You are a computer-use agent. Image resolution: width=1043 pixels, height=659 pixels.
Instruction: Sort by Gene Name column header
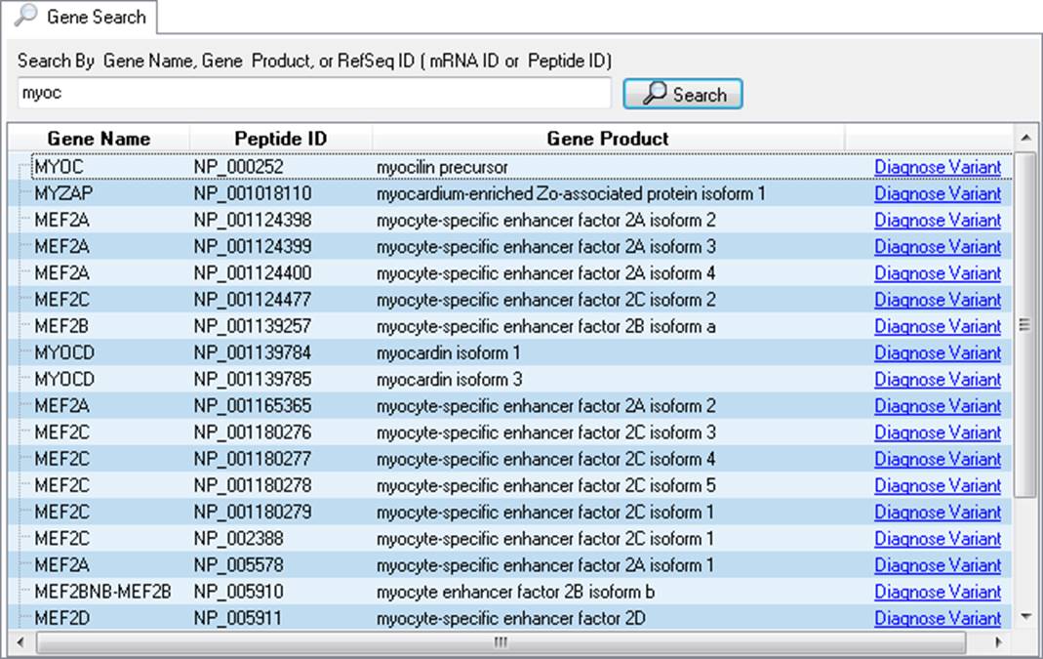[99, 139]
